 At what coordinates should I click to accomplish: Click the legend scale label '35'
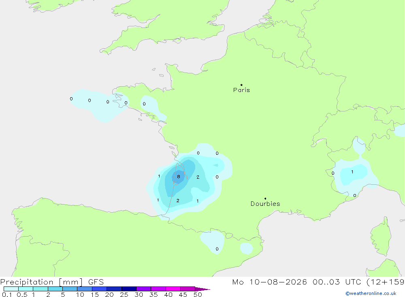153,295
